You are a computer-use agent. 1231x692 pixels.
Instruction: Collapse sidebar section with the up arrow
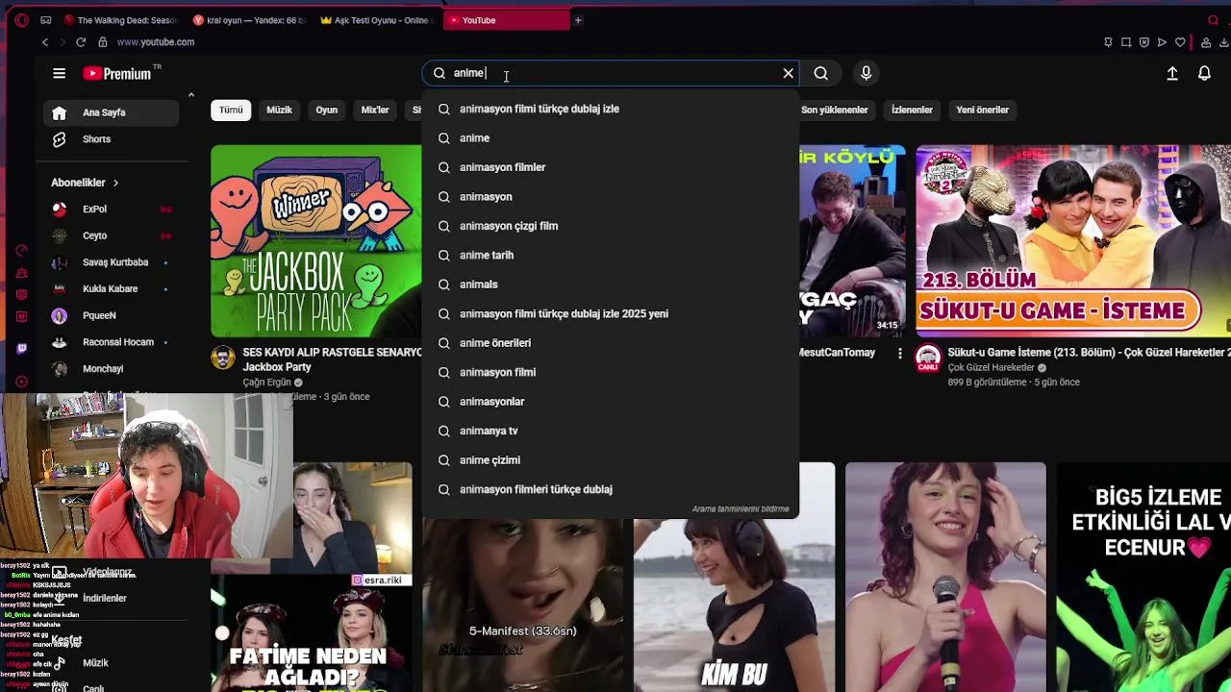(190, 94)
